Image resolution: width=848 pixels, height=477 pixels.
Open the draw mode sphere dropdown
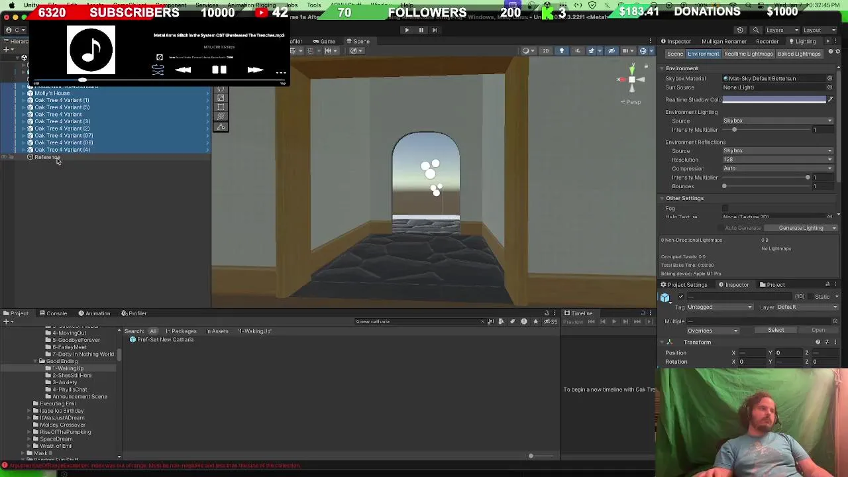click(x=528, y=51)
